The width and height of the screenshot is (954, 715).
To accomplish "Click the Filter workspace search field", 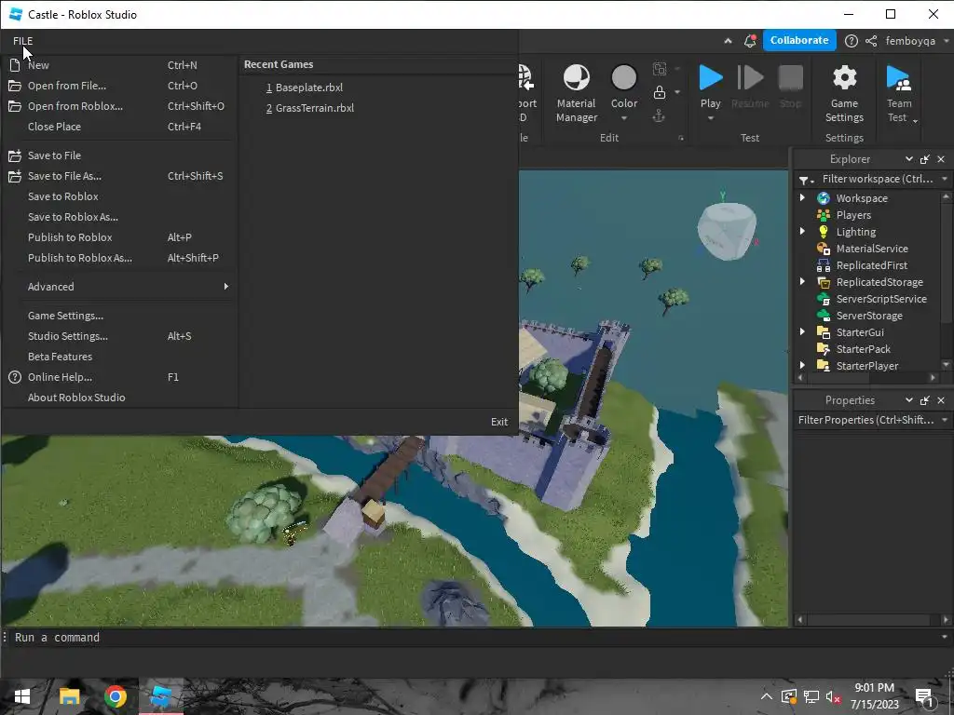I will pos(878,179).
